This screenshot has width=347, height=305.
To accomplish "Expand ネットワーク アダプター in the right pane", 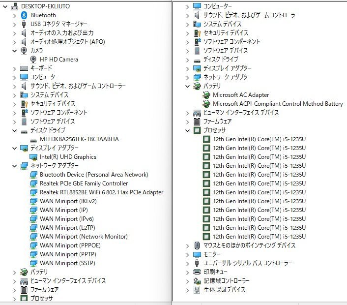I will [x=187, y=78].
